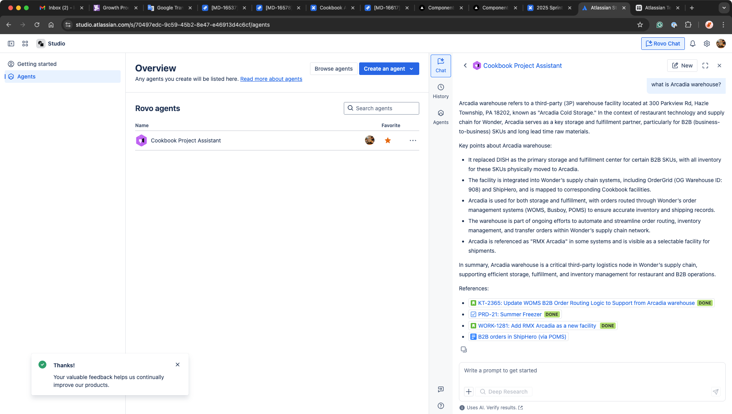Send the prompt with the paper plane icon
The width and height of the screenshot is (732, 414).
[716, 392]
